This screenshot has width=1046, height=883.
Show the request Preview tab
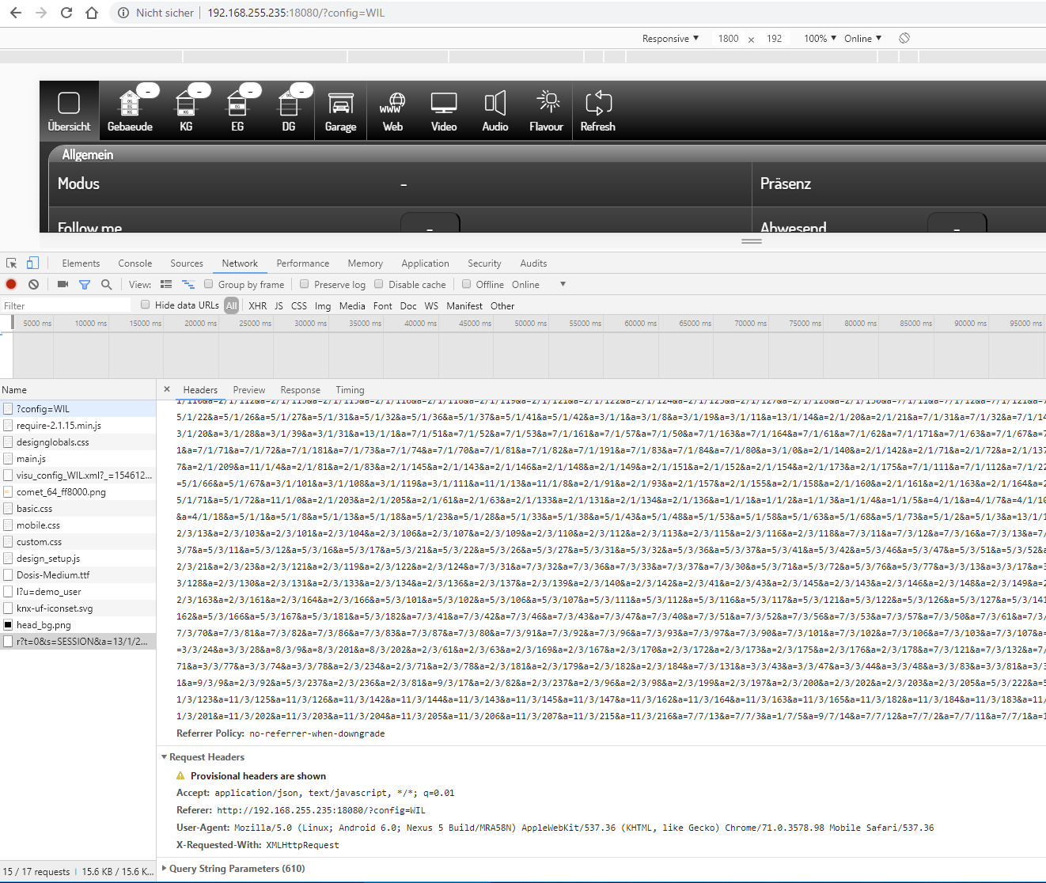coord(249,390)
